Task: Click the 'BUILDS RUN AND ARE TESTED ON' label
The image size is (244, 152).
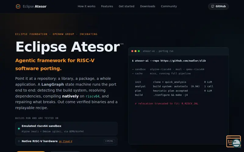Action: [37, 118]
